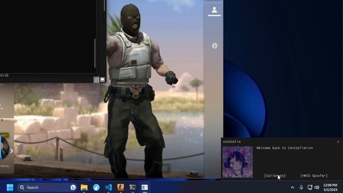Open Bing chat icon in search box

tap(73, 187)
